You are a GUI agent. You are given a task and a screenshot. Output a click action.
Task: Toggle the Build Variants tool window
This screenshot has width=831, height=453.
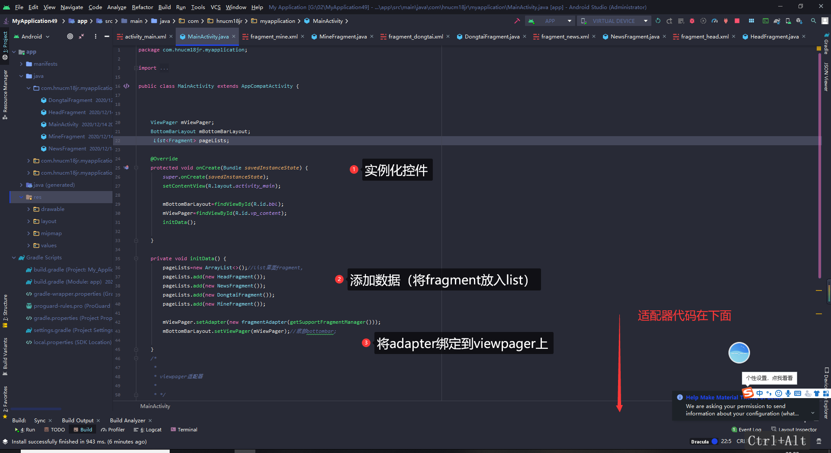pos(5,357)
